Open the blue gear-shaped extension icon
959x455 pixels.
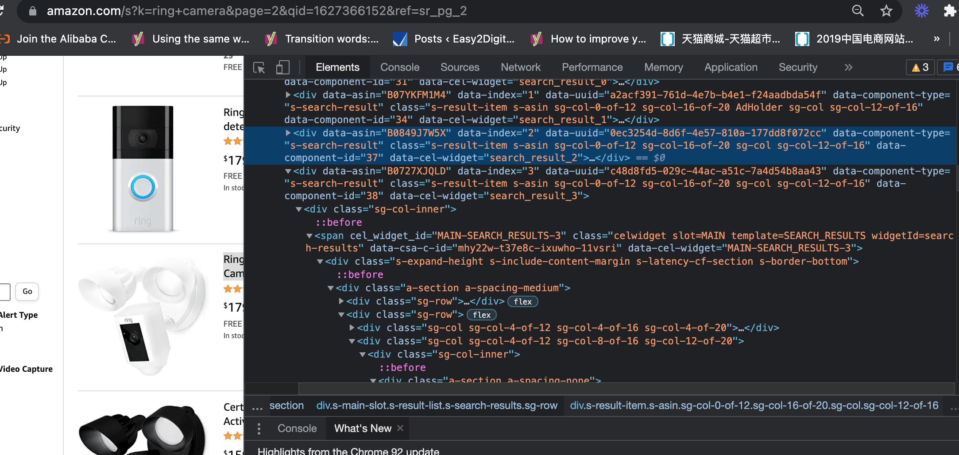(922, 11)
